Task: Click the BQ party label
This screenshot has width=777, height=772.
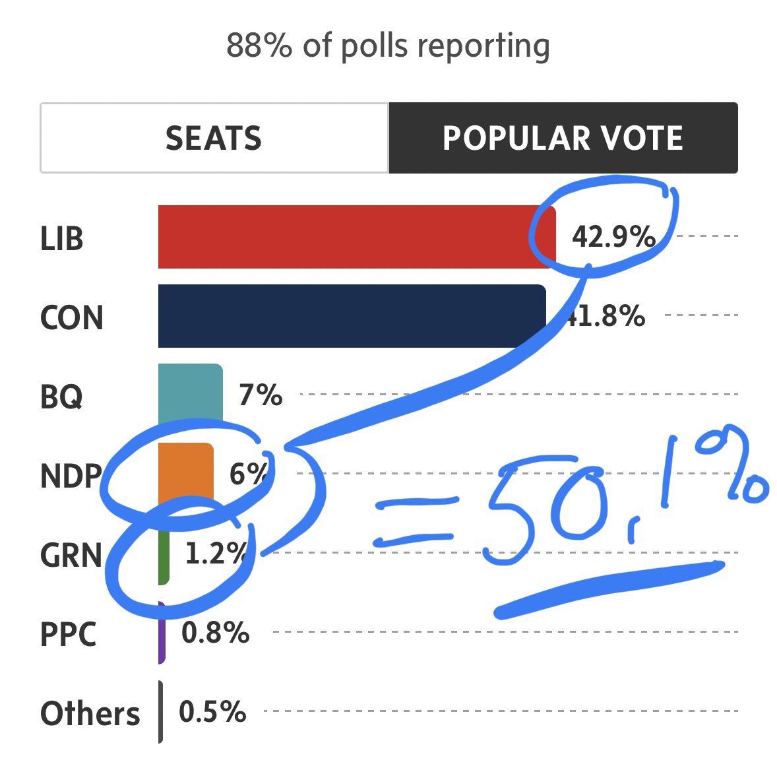Action: 61,397
